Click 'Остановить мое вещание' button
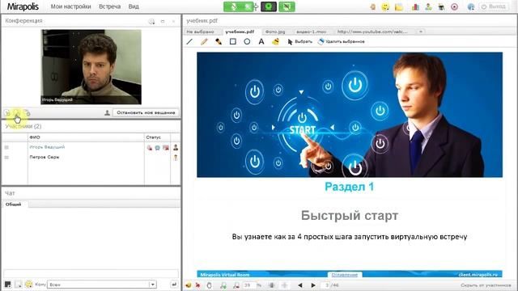Screen dimensions: 518x291 (x=146, y=112)
